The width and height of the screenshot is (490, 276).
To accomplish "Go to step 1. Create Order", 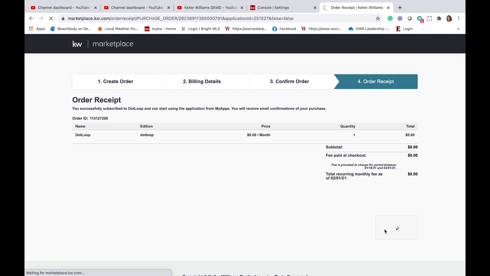I will (x=116, y=81).
